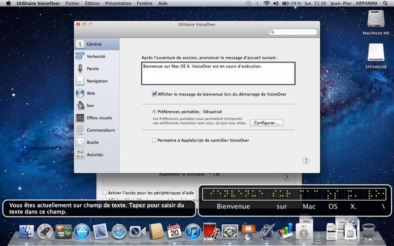The image size is (394, 246).
Task: Open Address Book in Dock
Action: tap(156, 231)
